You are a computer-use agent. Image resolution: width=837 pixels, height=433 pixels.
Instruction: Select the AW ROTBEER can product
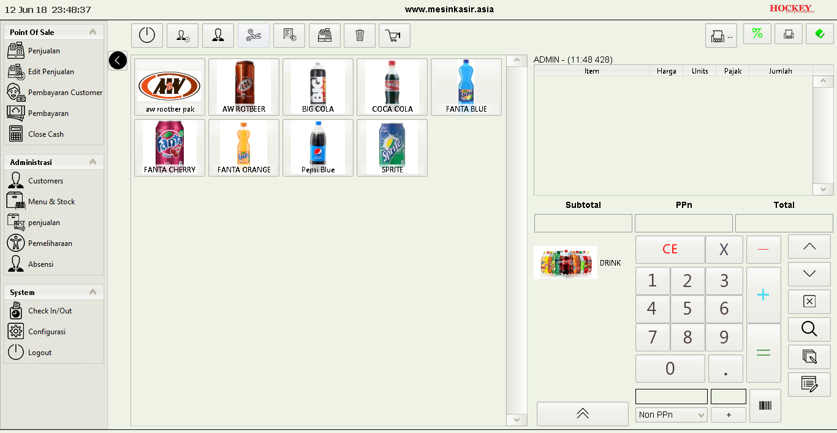tap(244, 87)
